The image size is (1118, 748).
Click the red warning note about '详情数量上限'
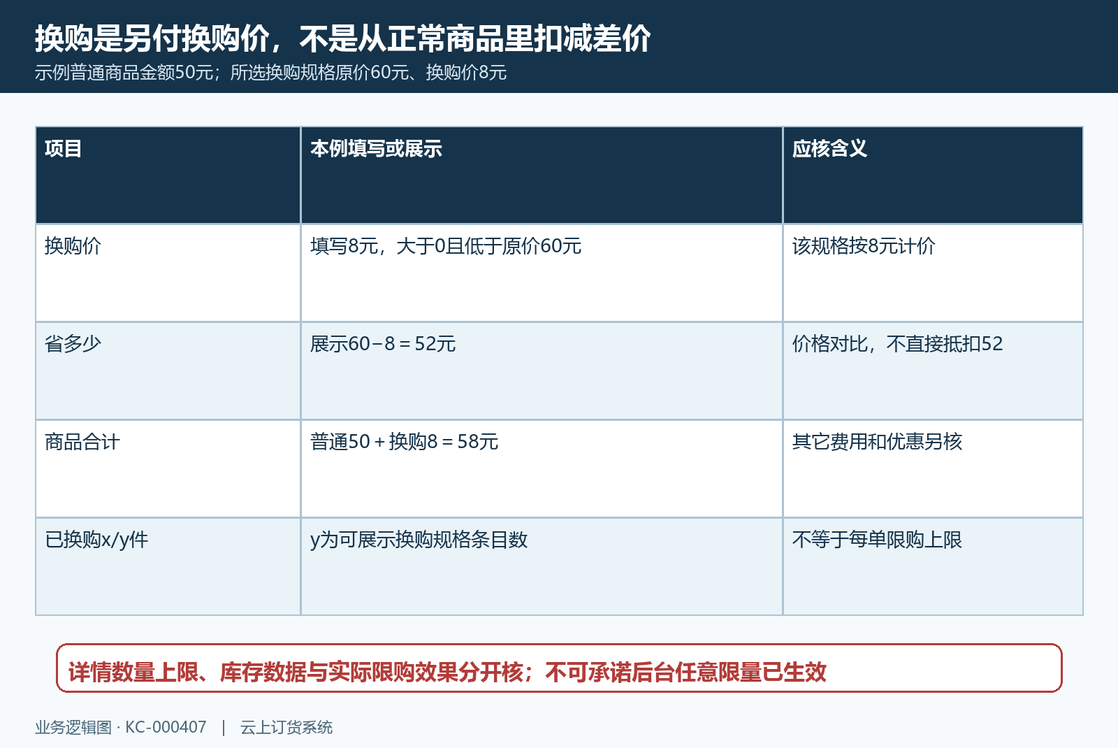point(559,668)
